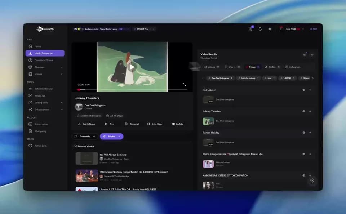Open the Eliana Kalogeras playlist thumbnail
Viewport: 346px width, 214px height.
(208, 164)
